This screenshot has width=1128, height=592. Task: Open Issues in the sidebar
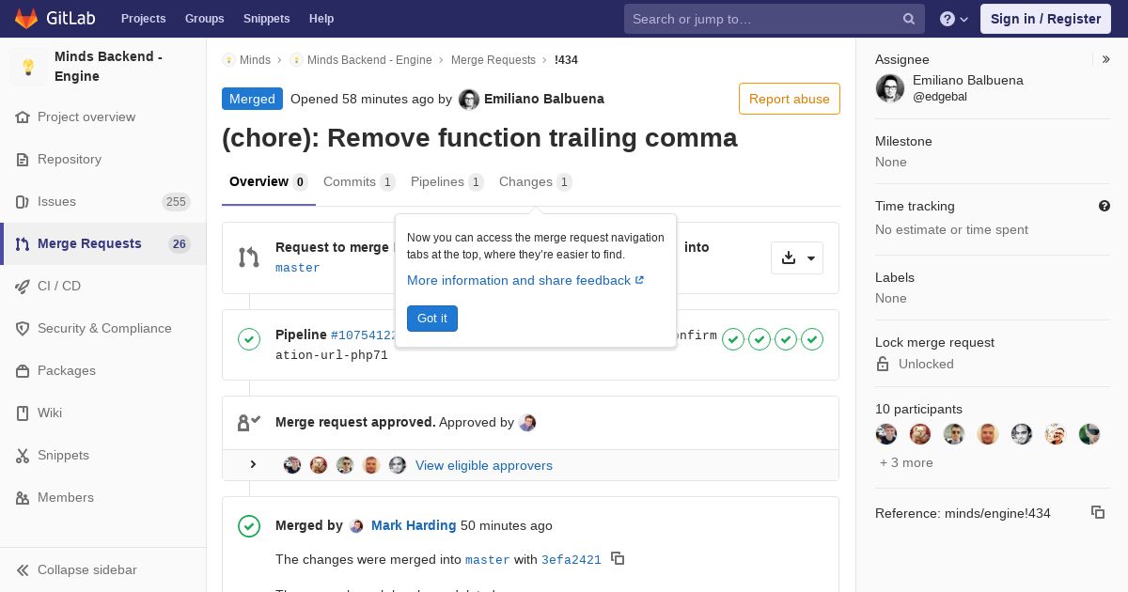[56, 201]
